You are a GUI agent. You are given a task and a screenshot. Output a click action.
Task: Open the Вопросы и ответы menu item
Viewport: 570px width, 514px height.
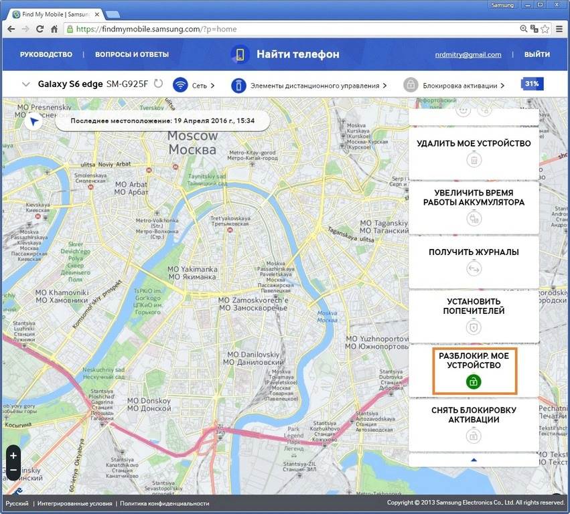[132, 55]
